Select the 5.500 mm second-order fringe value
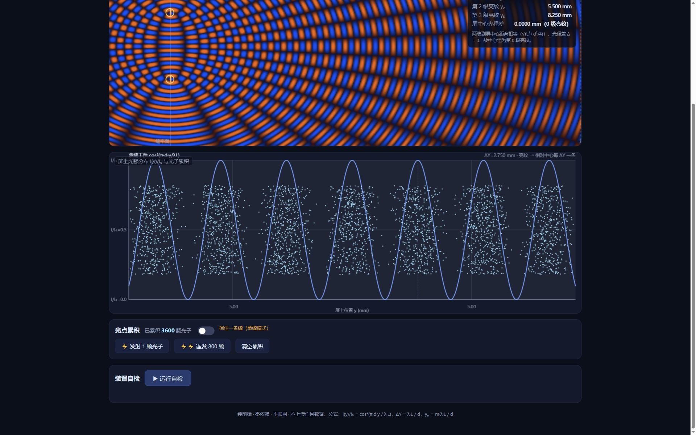The width and height of the screenshot is (696, 435). point(560,7)
